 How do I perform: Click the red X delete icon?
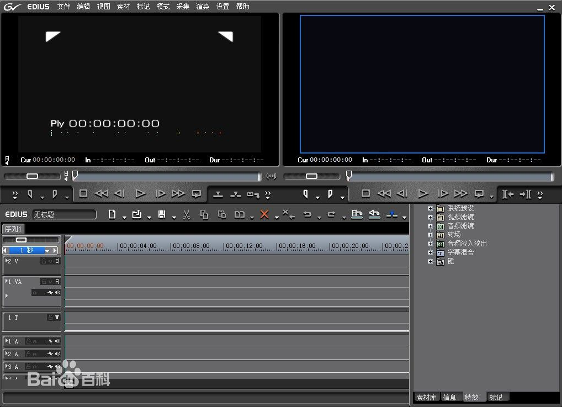[264, 215]
